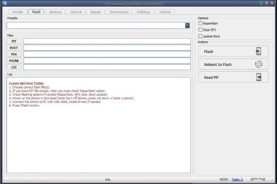The image size is (277, 184).
Task: Click the power-cycle icon on Reboot to Flash
Action: point(259,64)
